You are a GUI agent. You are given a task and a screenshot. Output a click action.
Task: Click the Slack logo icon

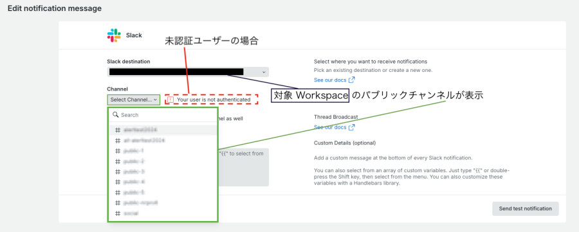pos(114,35)
